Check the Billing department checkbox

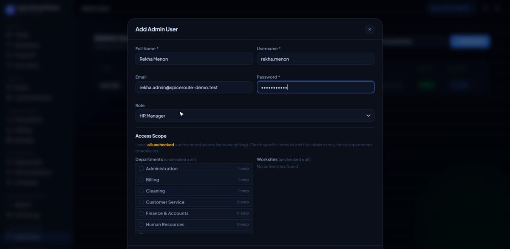141,180
